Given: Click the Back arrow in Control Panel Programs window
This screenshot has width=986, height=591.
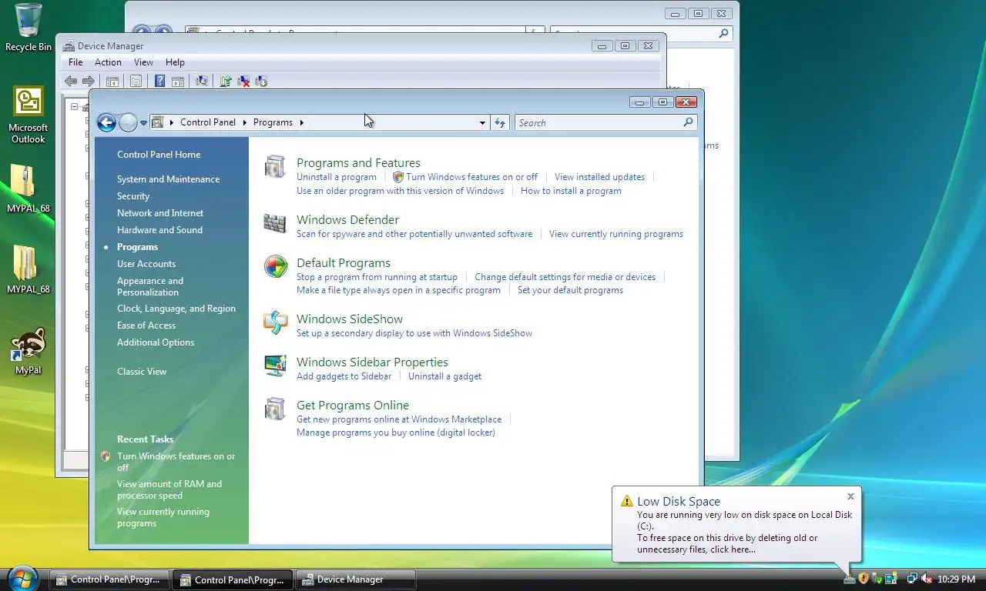Looking at the screenshot, I should pos(107,122).
